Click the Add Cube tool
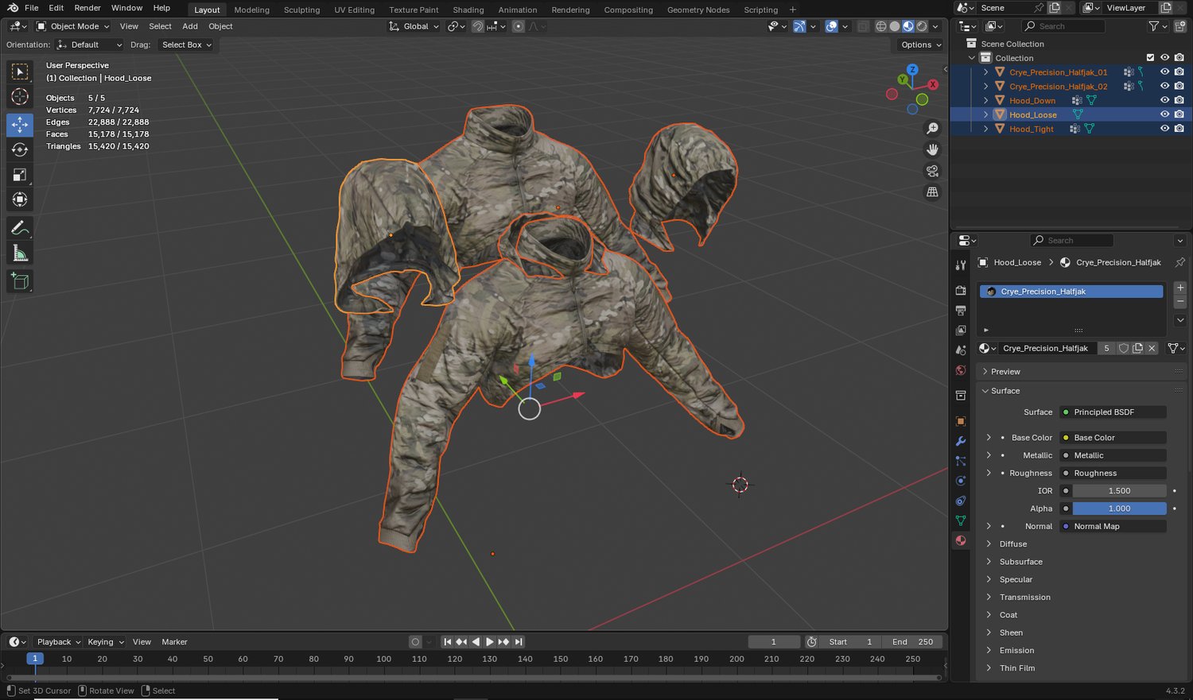 20,281
